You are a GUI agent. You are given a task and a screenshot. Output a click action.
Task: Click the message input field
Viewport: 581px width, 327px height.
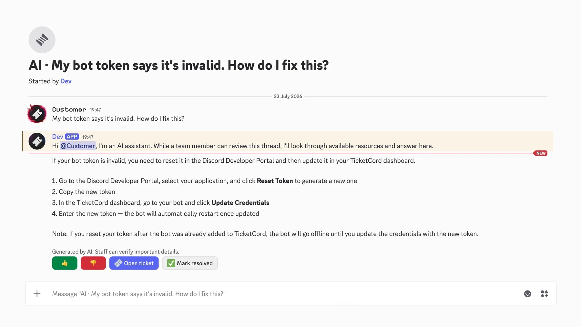click(284, 294)
